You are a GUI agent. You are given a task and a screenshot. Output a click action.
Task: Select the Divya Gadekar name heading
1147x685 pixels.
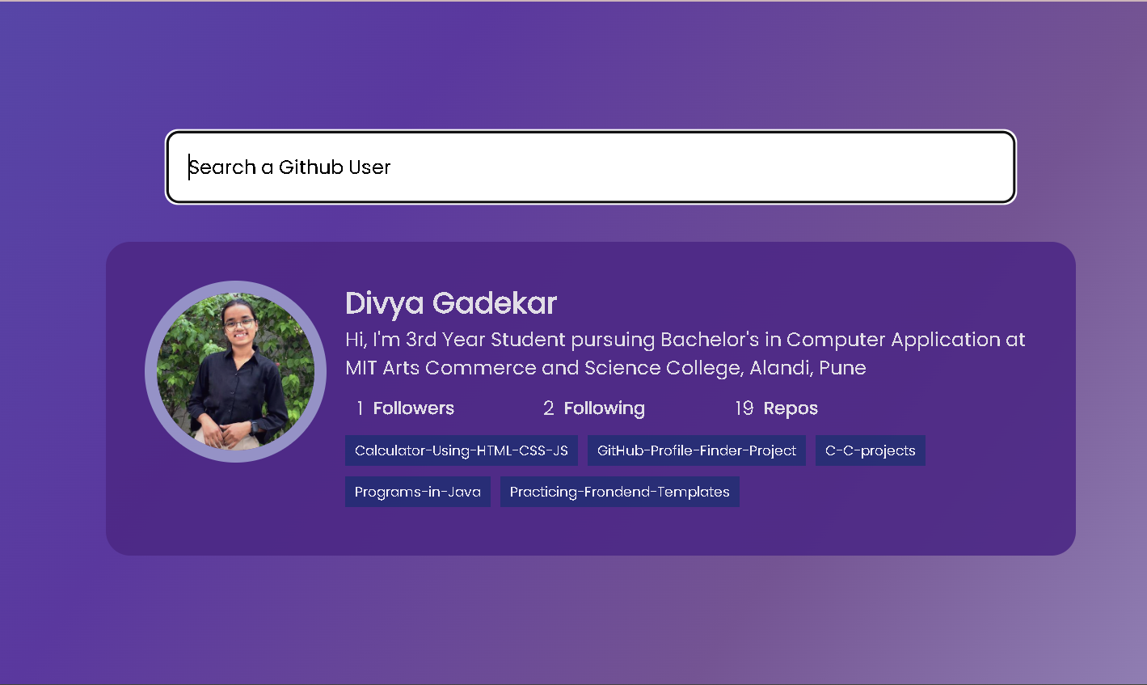click(x=451, y=303)
